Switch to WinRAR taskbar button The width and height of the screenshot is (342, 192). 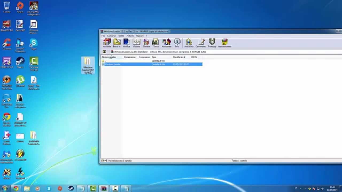104,189
